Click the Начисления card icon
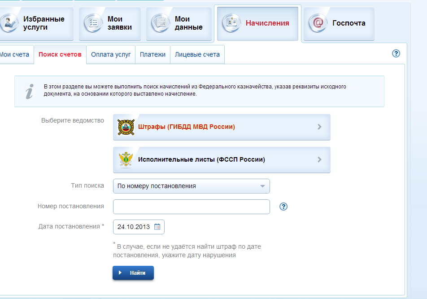Image resolution: width=427 pixels, height=299 pixels. click(231, 23)
